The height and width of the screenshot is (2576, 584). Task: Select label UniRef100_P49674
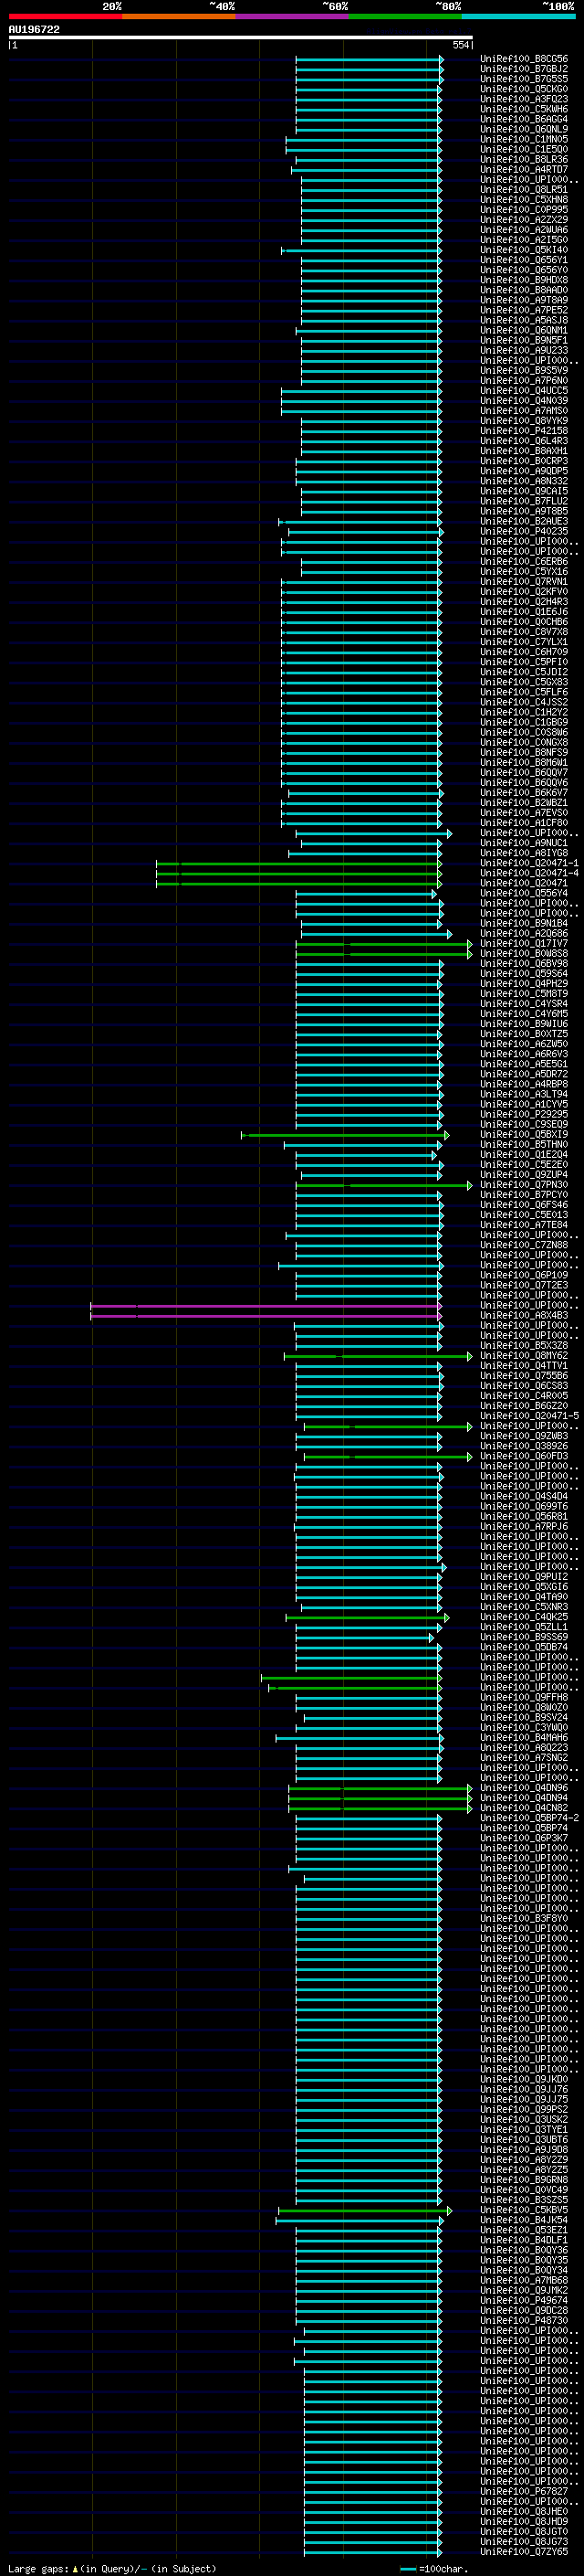(523, 2299)
